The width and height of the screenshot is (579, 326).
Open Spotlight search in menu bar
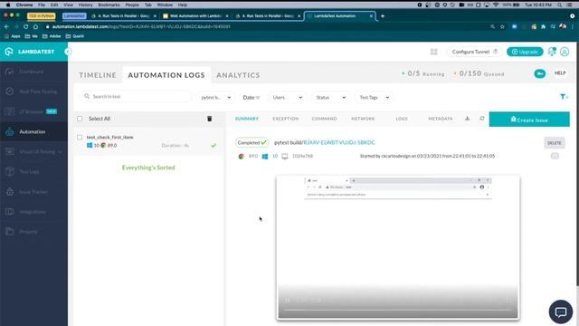(560, 5)
